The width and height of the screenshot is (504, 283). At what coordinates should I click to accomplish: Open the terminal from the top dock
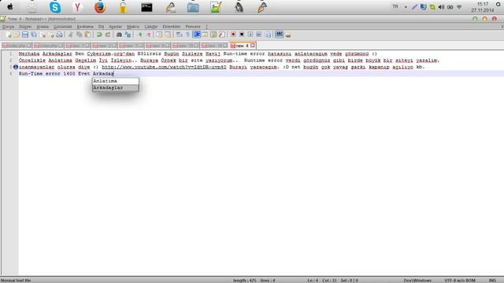point(146,7)
